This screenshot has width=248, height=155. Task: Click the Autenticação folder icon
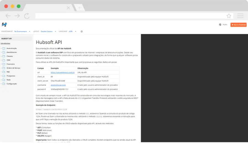point(4,48)
